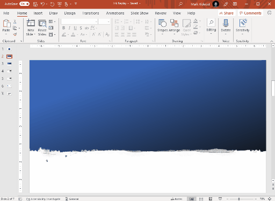Open the Slide Show tab
The image size is (275, 201).
point(140,13)
